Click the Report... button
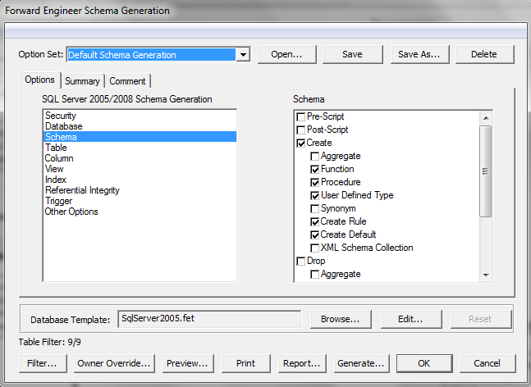This screenshot has width=531, height=387. tap(302, 363)
